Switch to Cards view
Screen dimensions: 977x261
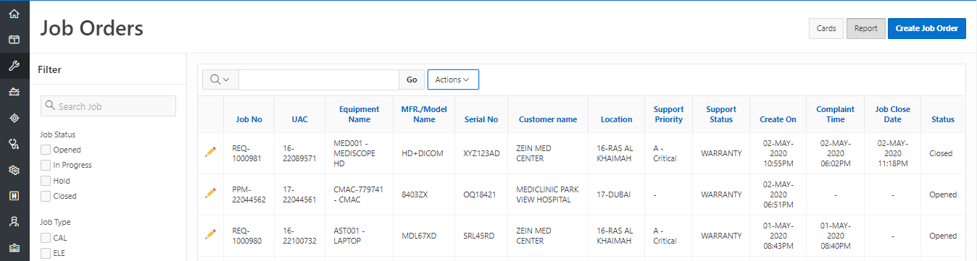[826, 28]
